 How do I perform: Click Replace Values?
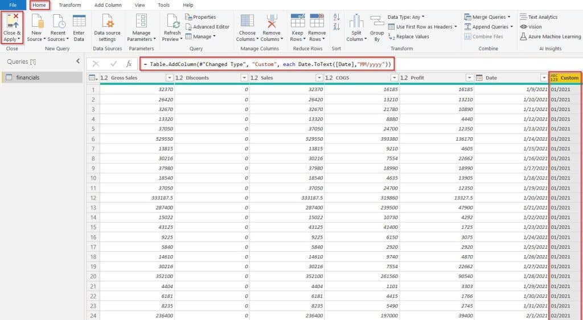[408, 36]
